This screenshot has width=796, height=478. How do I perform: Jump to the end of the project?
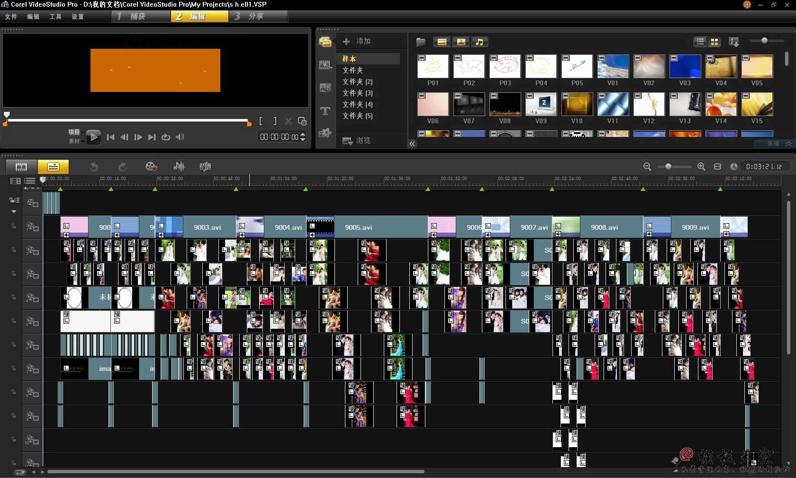[152, 137]
